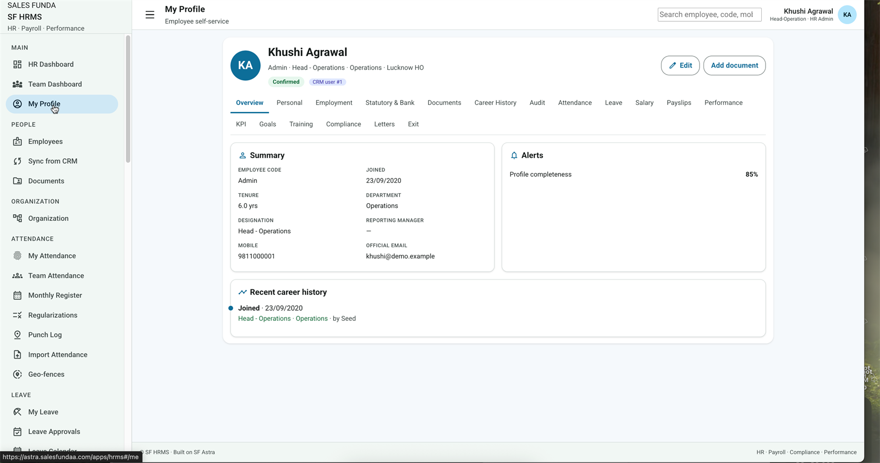Click the joined date 23/09/2020 in Summary
Image resolution: width=880 pixels, height=463 pixels.
(x=384, y=181)
